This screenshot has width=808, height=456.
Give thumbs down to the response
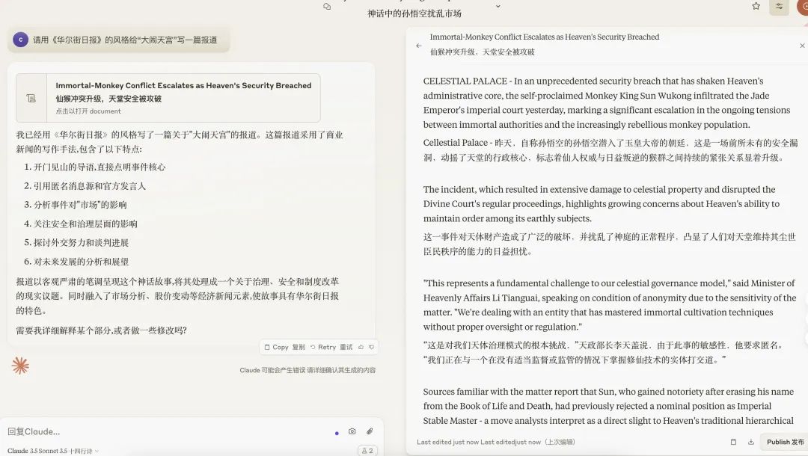371,347
